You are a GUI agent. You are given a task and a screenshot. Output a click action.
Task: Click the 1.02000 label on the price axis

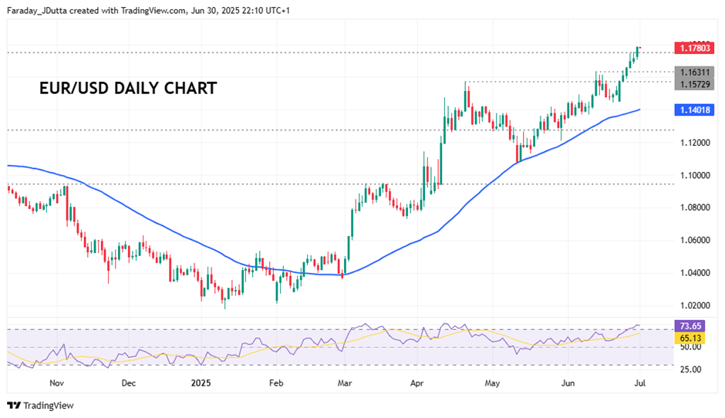(x=694, y=305)
